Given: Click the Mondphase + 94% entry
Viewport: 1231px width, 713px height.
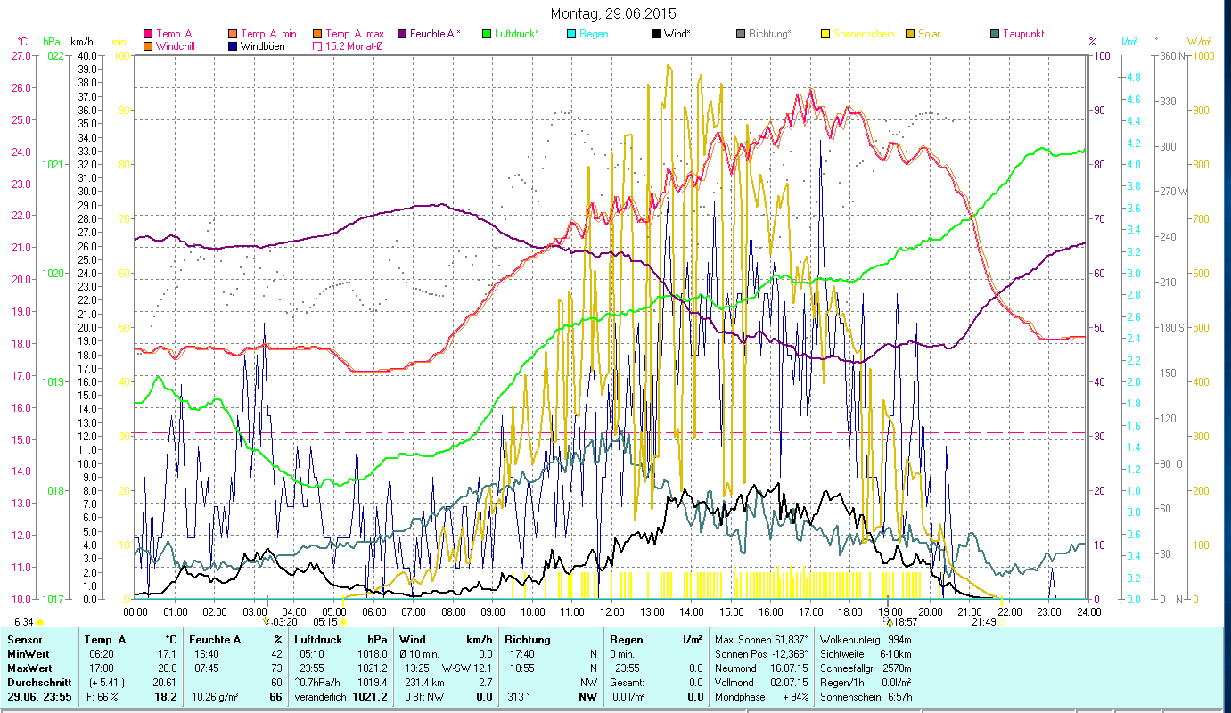Looking at the screenshot, I should pos(762,697).
